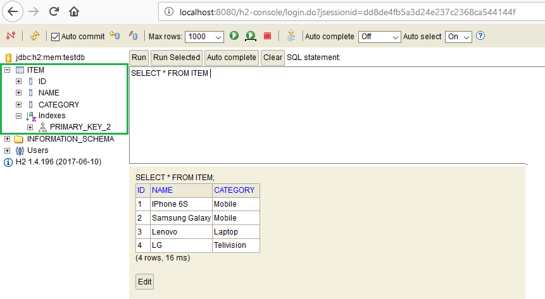
Task: Run the statement with the green play icon
Action: tap(234, 36)
